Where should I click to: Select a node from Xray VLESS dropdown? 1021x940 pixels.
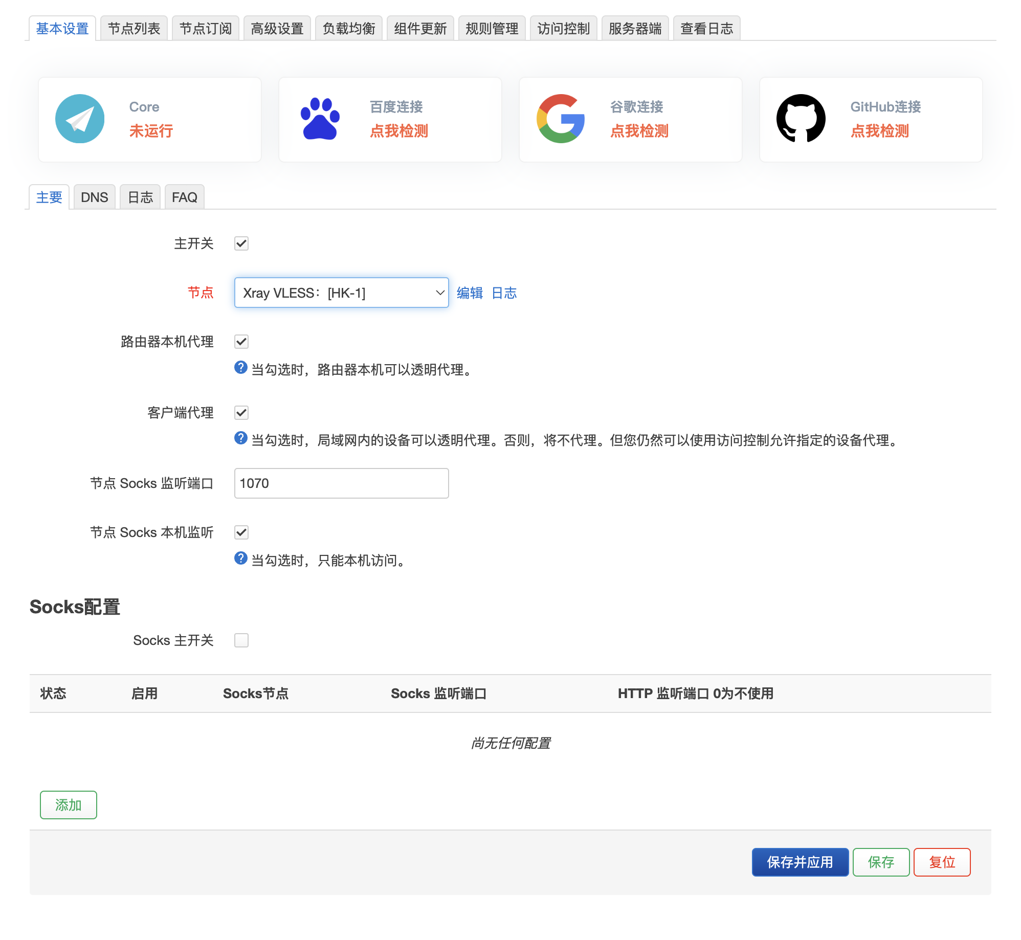click(x=341, y=293)
